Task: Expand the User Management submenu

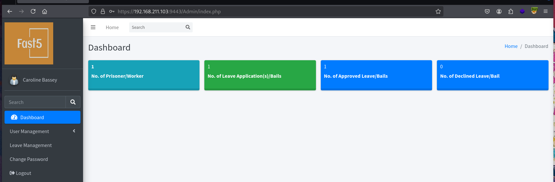Action: pos(42,131)
